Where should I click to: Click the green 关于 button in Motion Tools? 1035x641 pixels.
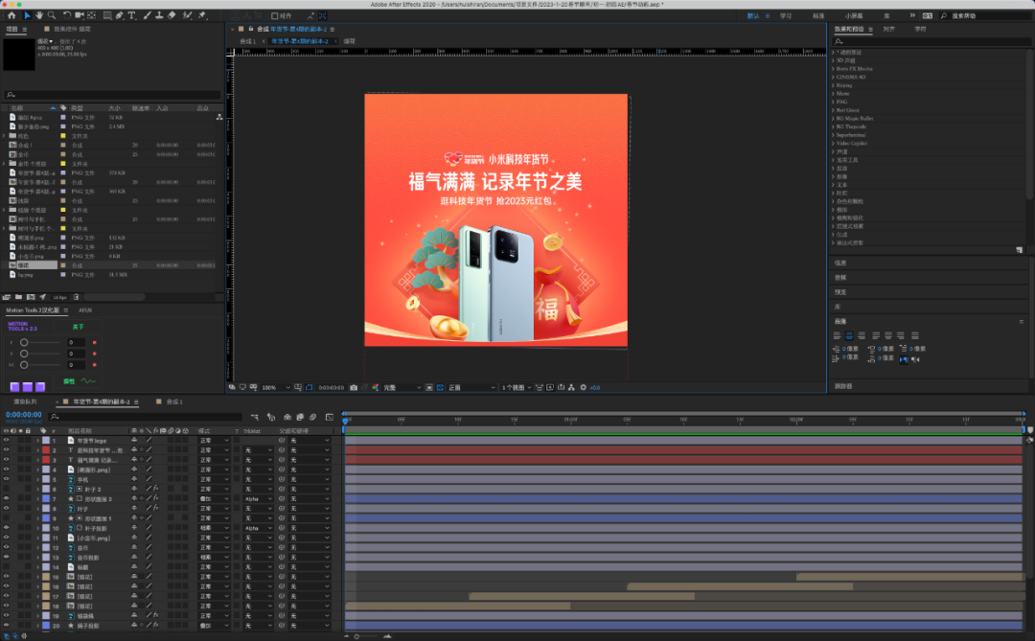click(x=80, y=326)
